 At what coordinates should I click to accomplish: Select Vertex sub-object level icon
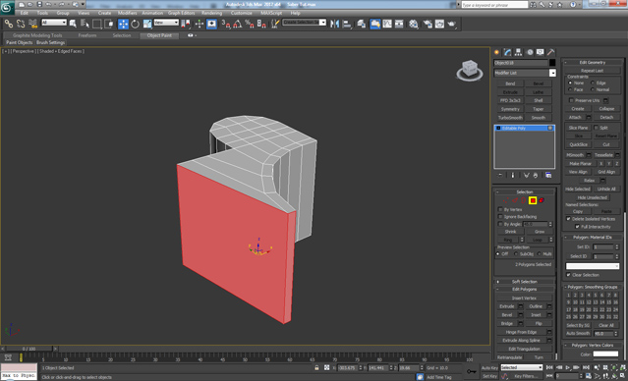(x=506, y=200)
